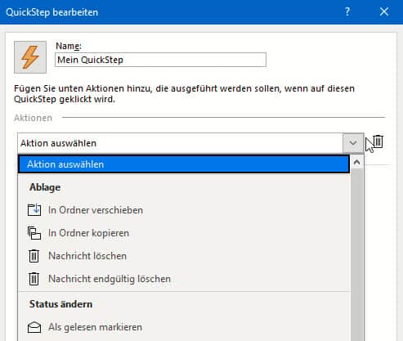
Task: Close the QuickStep bearbeiten dialog
Action: click(384, 11)
